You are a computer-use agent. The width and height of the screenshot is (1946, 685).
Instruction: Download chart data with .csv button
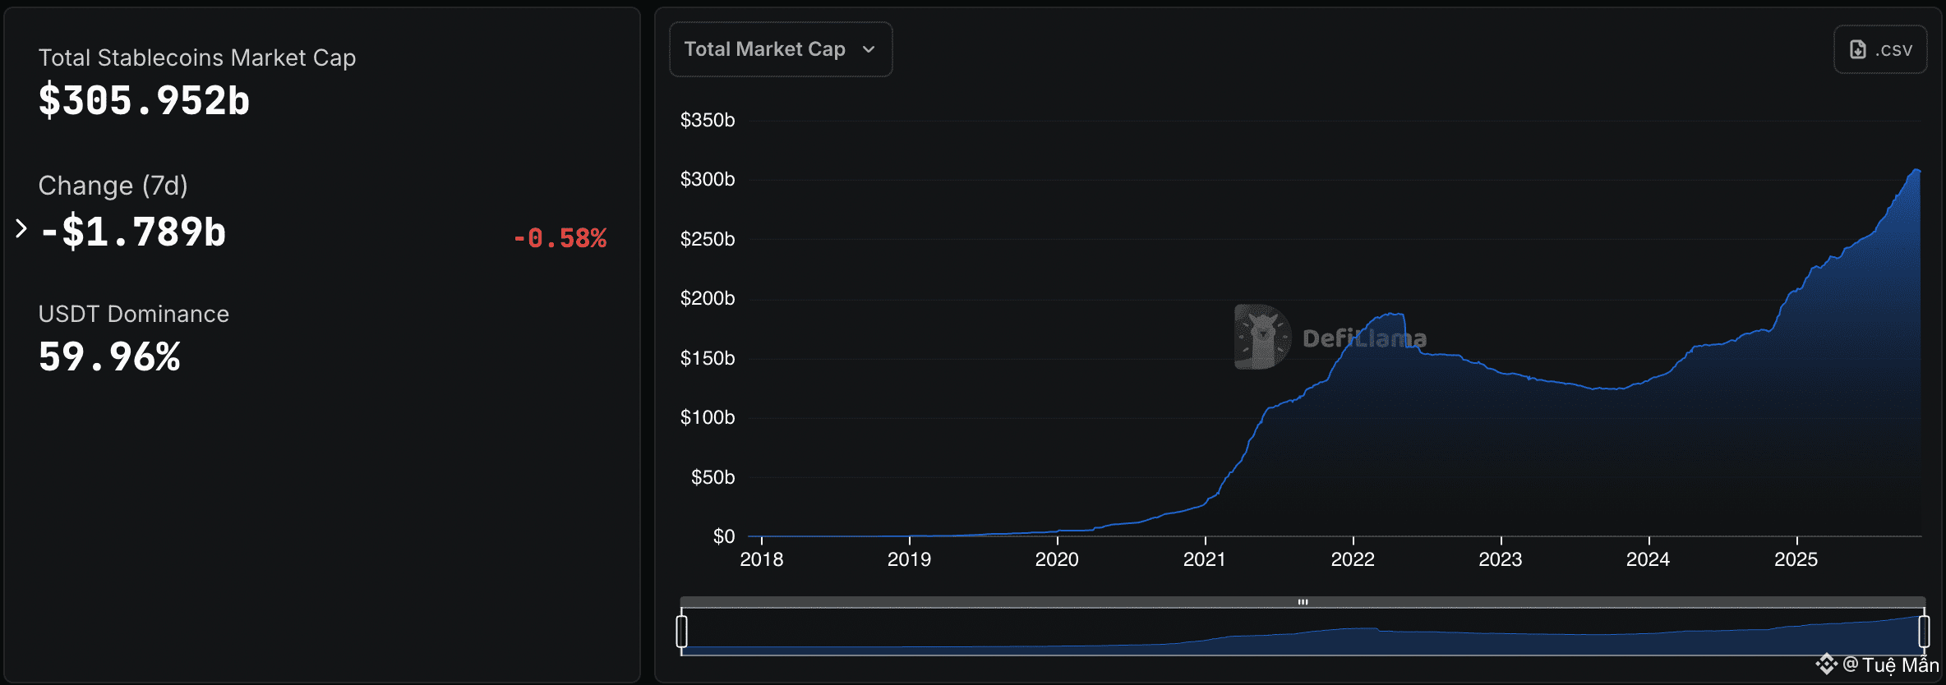point(1879,49)
